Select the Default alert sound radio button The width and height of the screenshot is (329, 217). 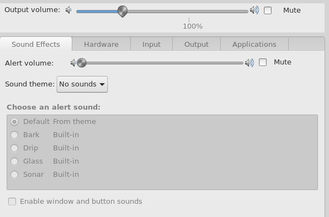[x=14, y=122]
